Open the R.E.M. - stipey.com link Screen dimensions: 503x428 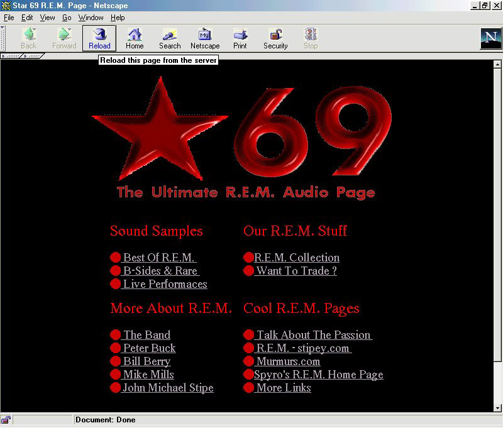pyautogui.click(x=303, y=348)
